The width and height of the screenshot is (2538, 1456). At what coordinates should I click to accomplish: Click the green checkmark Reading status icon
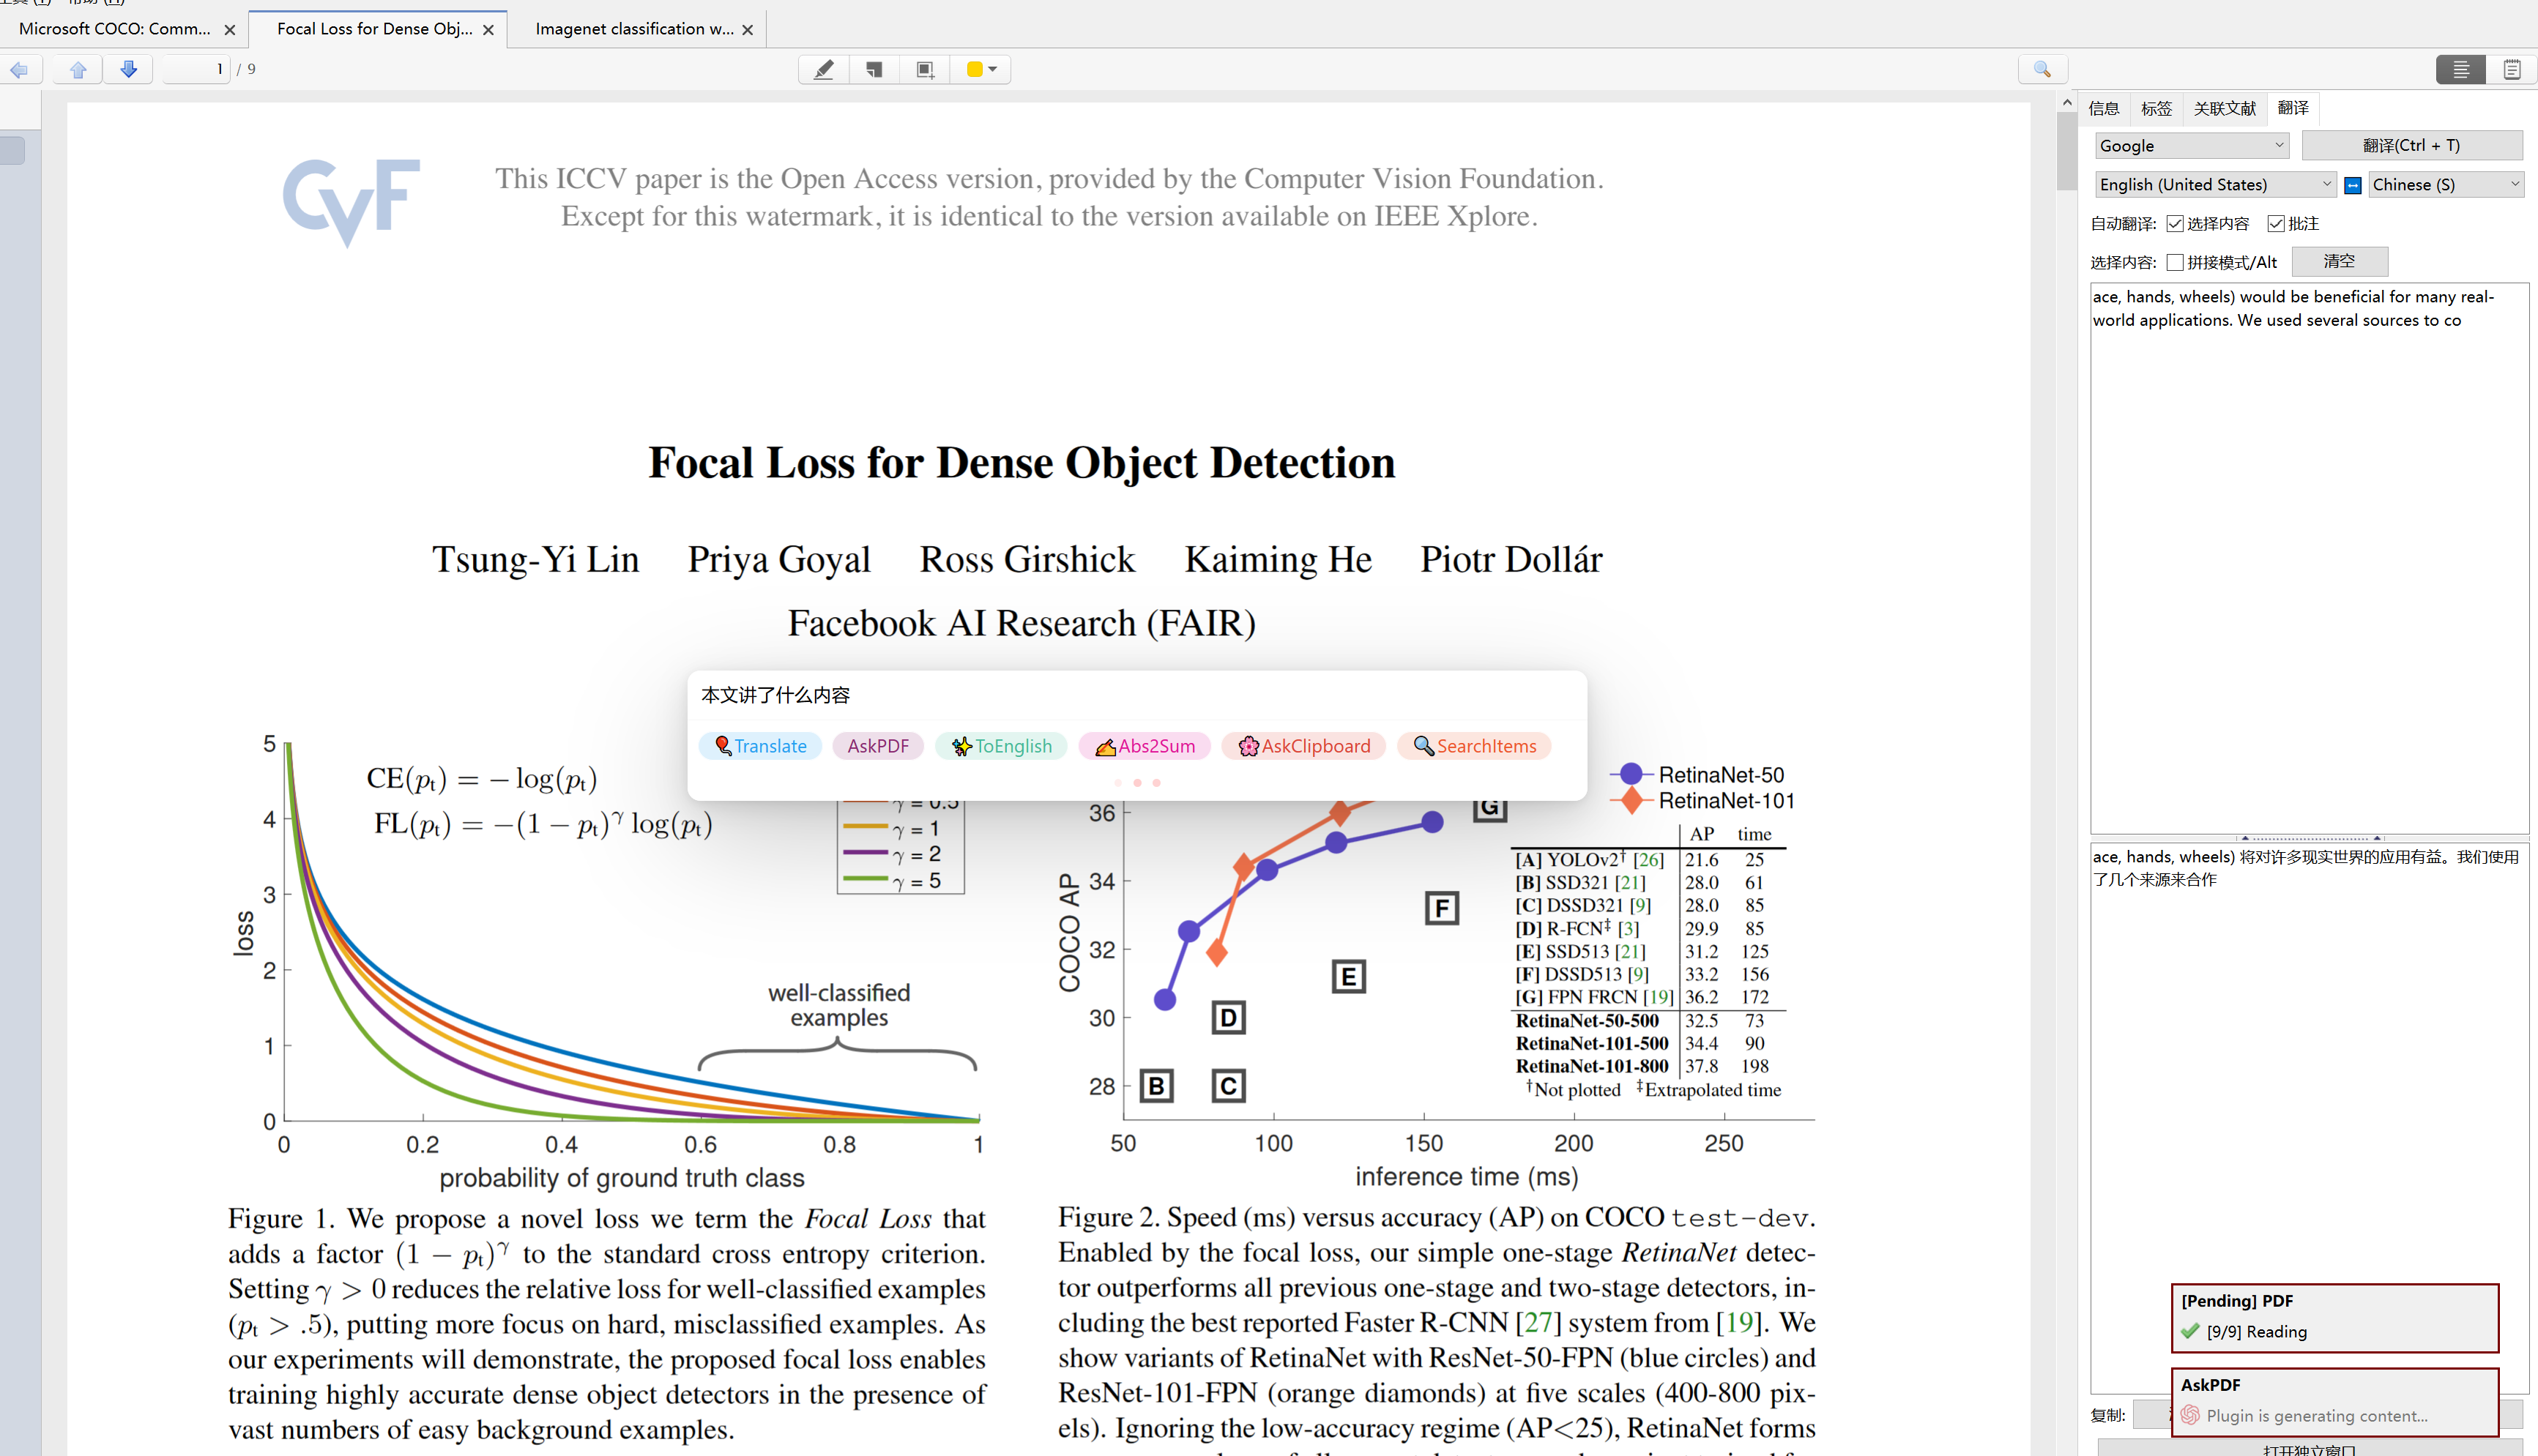(2190, 1332)
